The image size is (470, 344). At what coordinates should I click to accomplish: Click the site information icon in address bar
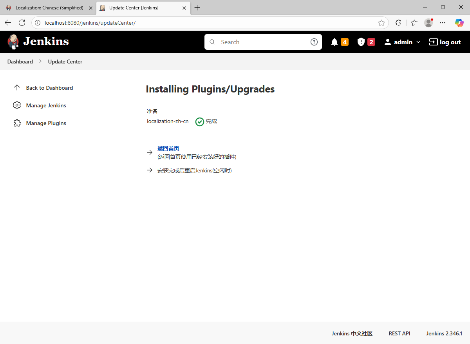tap(38, 23)
